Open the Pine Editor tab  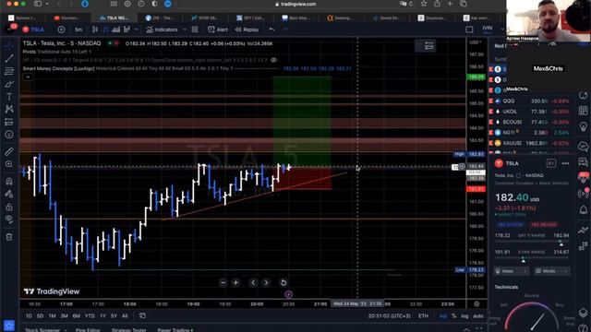88,330
